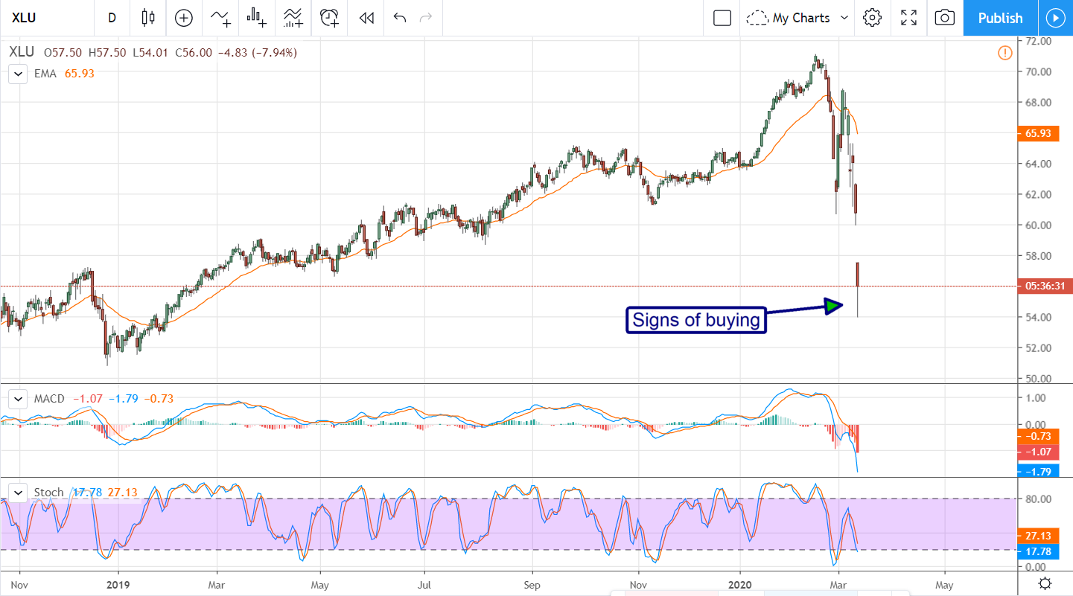Open the indicator templates icon
Viewport: 1073px width, 596px height.
coord(293,18)
